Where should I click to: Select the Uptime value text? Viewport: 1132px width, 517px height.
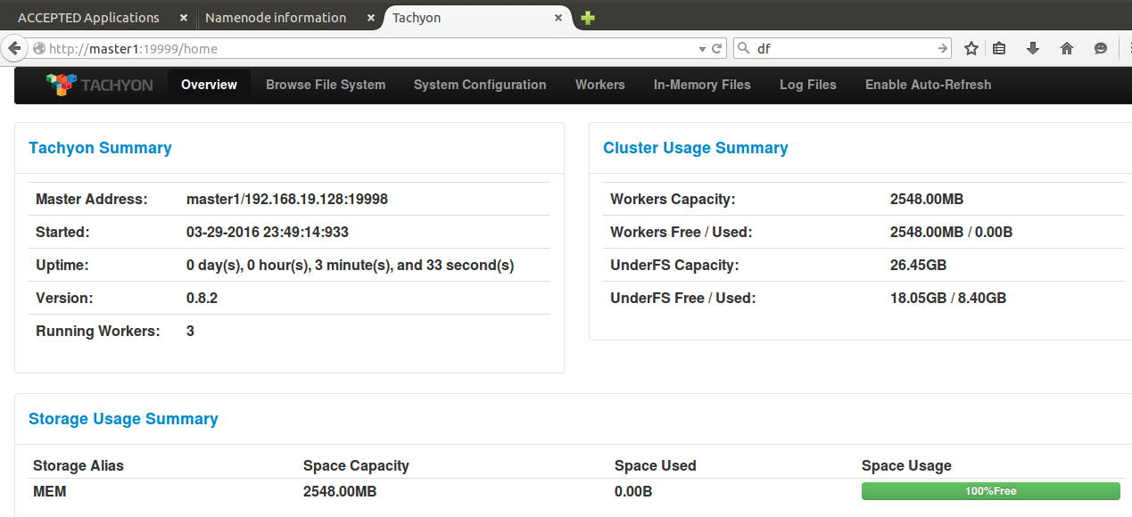[x=351, y=265]
